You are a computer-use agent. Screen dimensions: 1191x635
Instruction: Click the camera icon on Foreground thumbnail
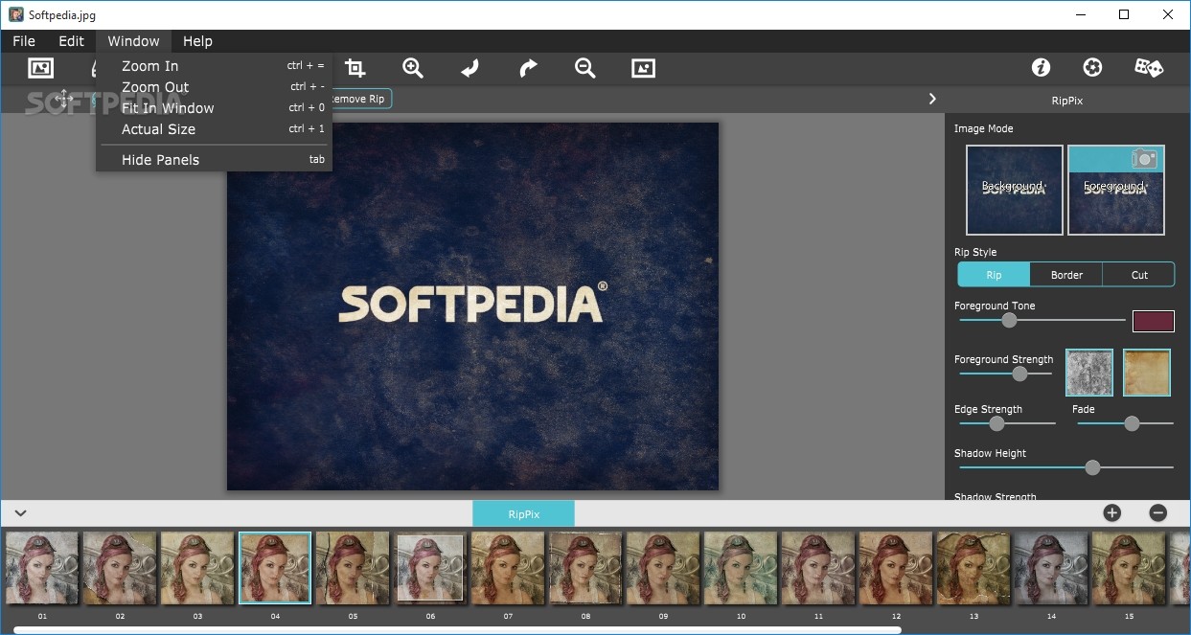[1143, 158]
